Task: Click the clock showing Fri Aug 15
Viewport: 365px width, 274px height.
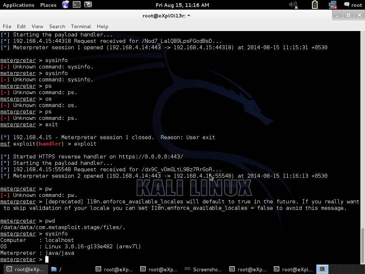Action: click(x=182, y=5)
